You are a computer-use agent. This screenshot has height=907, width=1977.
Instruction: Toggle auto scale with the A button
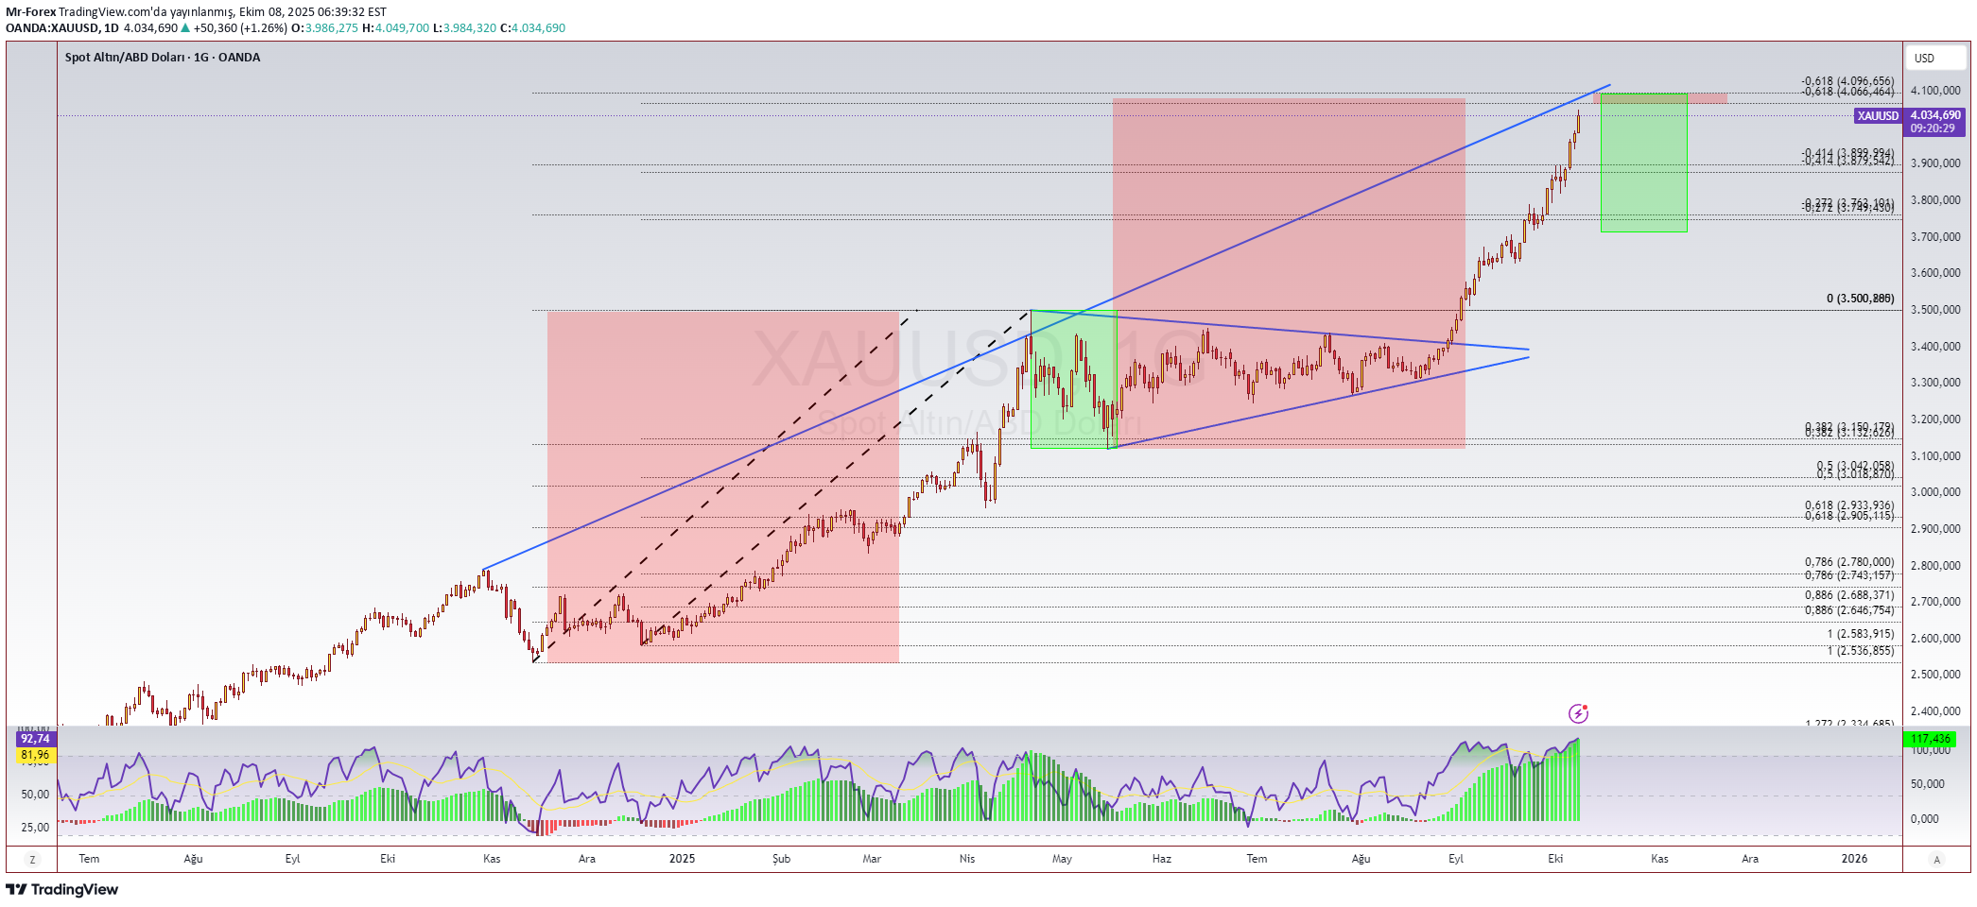[1936, 859]
